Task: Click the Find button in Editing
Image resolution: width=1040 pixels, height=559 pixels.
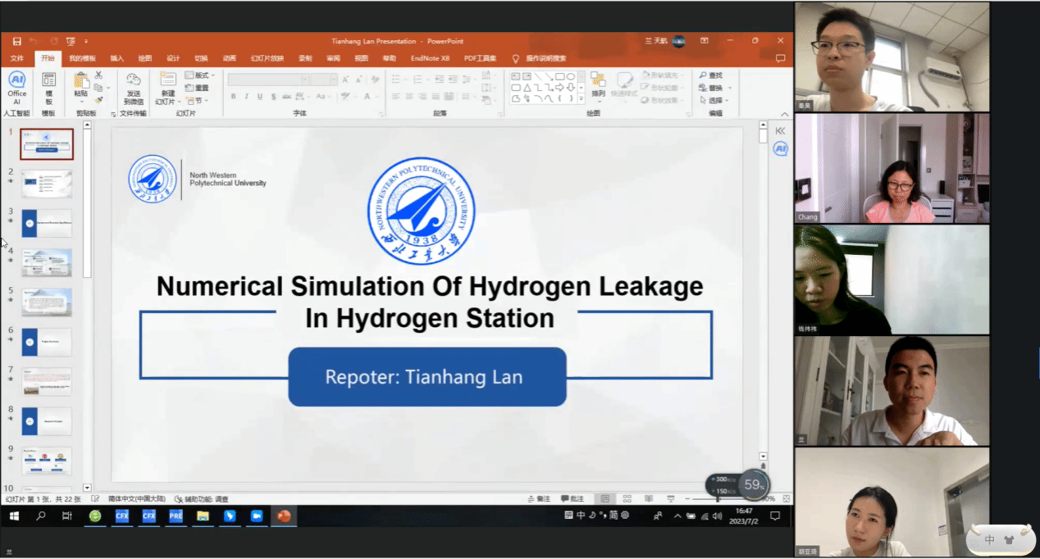Action: click(710, 75)
